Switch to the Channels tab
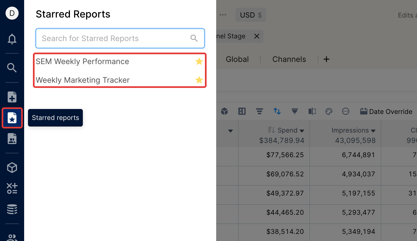The image size is (417, 241). (x=289, y=59)
